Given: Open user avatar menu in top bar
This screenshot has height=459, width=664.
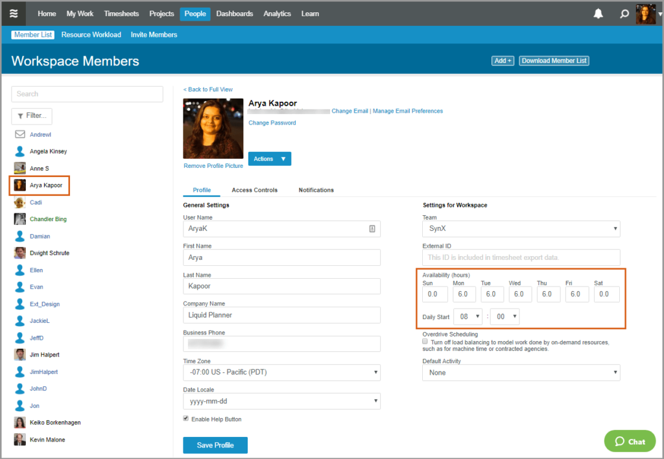Looking at the screenshot, I should [x=646, y=14].
